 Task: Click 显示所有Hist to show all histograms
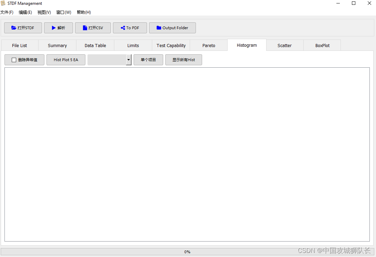(184, 60)
